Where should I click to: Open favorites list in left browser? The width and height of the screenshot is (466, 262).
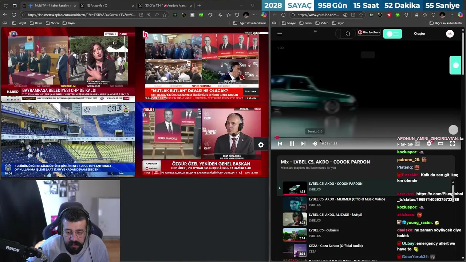(x=228, y=15)
